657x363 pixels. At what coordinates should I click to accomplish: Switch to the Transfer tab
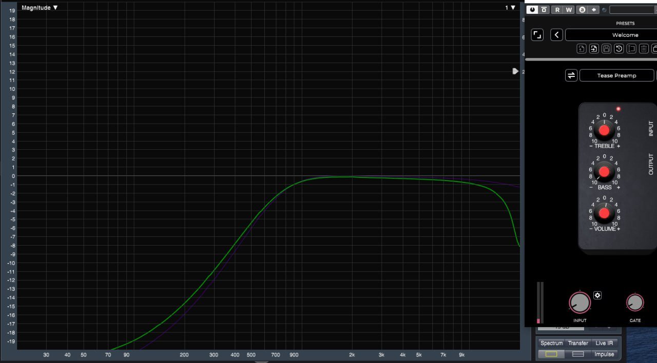tap(578, 343)
